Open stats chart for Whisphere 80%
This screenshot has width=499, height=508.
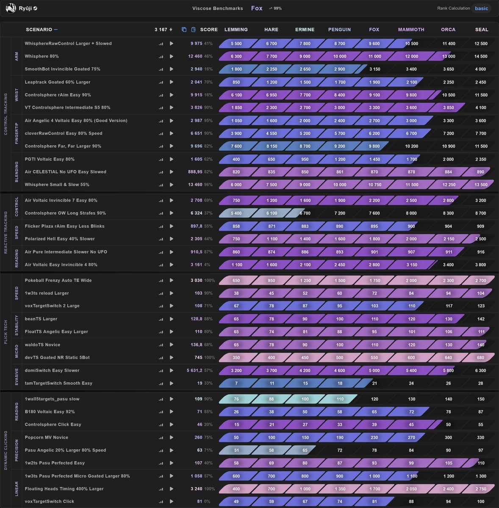(161, 56)
